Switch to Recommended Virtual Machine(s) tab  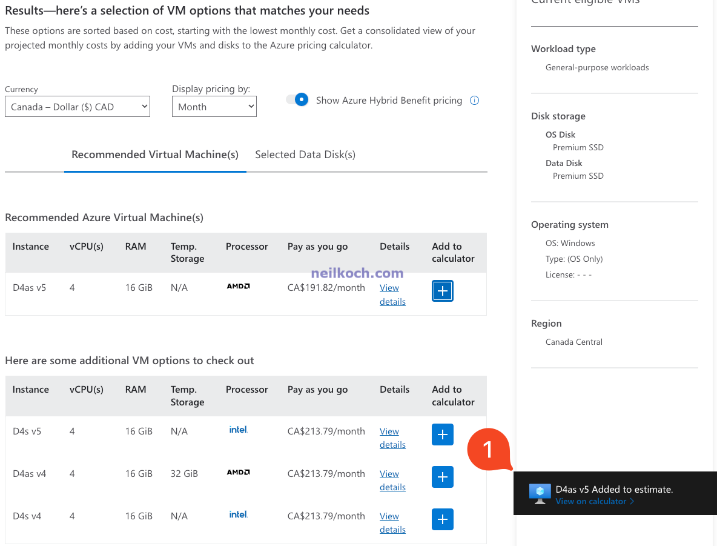pyautogui.click(x=155, y=155)
